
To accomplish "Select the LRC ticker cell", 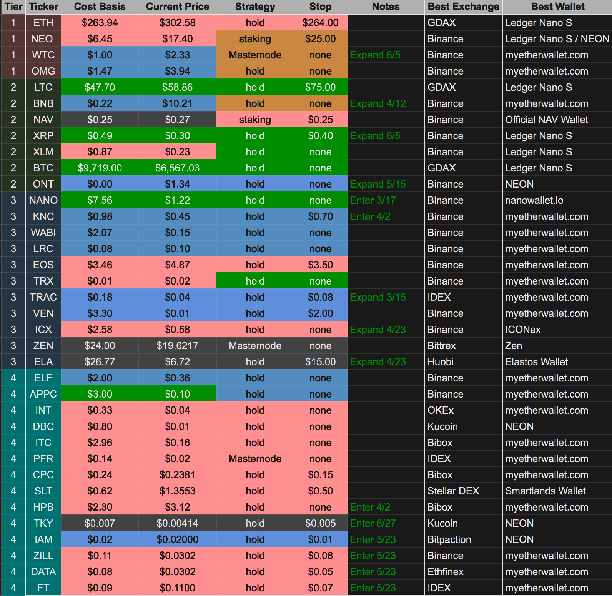I will coord(43,249).
